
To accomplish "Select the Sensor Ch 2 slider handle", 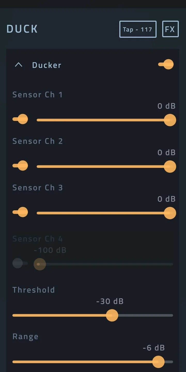I will pos(170,166).
